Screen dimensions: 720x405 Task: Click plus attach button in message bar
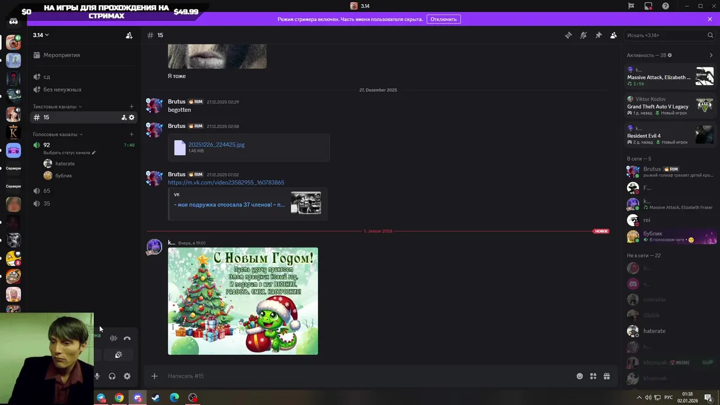point(154,376)
